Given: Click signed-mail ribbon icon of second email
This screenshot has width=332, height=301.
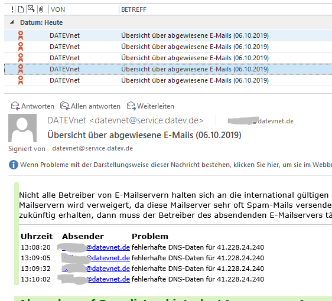Looking at the screenshot, I should (21, 47).
